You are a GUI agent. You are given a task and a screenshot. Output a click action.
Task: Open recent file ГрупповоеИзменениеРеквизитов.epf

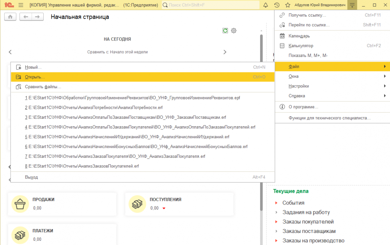[x=143, y=98]
